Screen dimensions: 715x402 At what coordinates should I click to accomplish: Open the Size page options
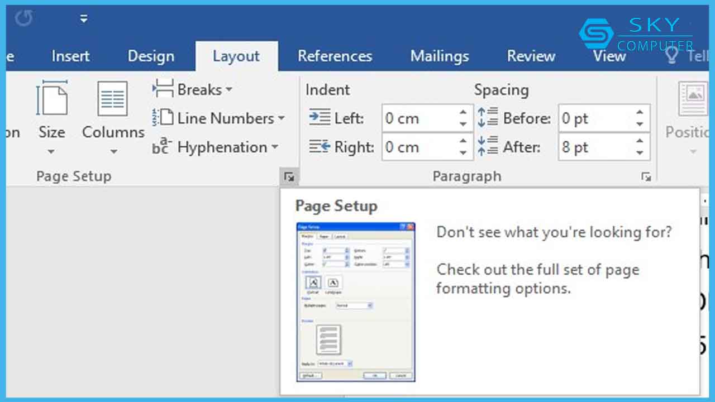[x=52, y=117]
